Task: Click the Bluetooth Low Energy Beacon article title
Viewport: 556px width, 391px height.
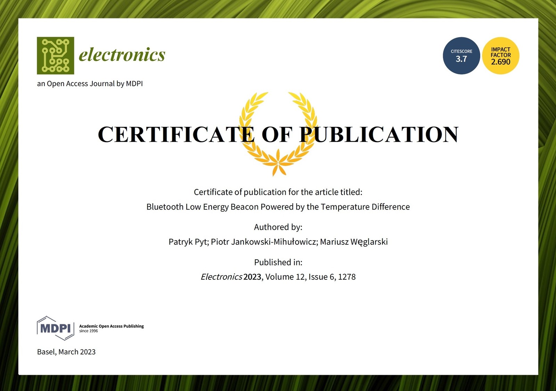Action: coord(278,207)
